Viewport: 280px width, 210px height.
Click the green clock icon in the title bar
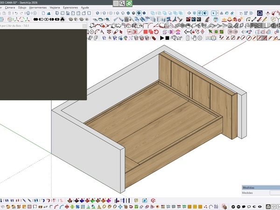(x=129, y=3)
